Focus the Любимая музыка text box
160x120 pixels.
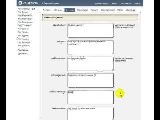coord(91,64)
